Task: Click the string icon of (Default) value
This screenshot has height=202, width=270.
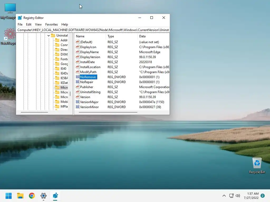Action: coord(78,42)
